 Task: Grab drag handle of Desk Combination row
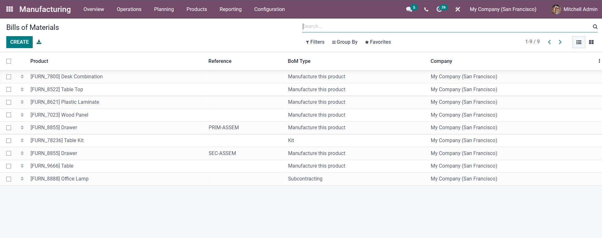(x=22, y=76)
